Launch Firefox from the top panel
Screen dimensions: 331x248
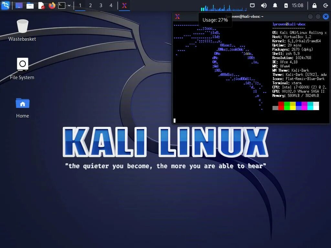[x=52, y=5]
